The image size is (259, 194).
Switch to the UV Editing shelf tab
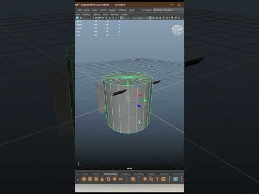coord(139,174)
